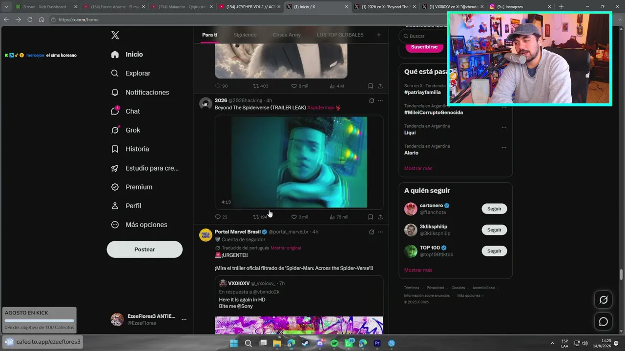
Task: Reply to the post with 90 replies
Action: pyautogui.click(x=221, y=86)
